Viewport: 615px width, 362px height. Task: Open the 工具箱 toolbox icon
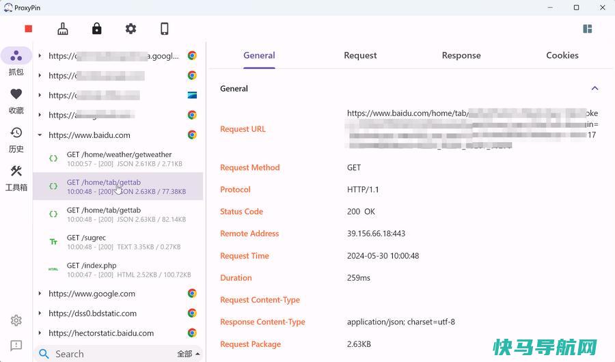pos(16,171)
